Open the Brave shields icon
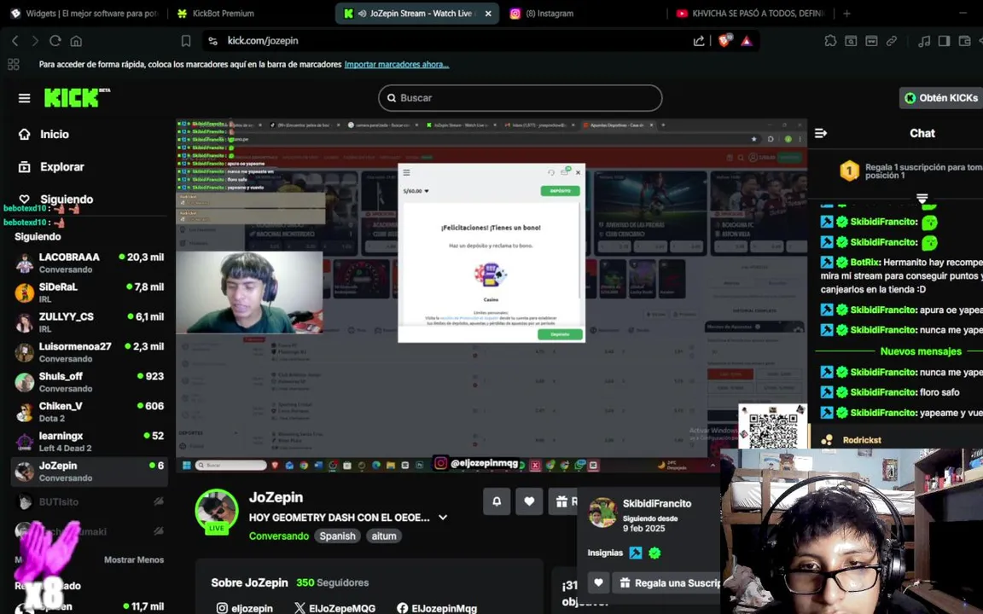Screen dimensions: 983x614 724,41
